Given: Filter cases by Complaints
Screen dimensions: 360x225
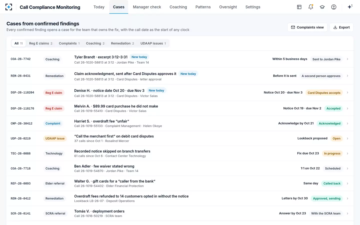Looking at the screenshot, I should [x=69, y=43].
